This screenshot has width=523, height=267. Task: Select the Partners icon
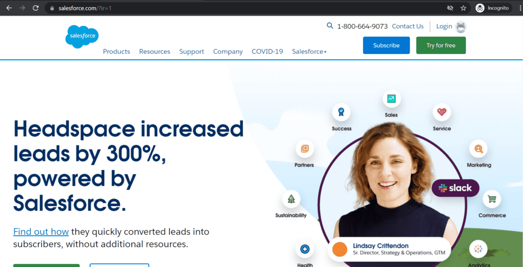(304, 149)
